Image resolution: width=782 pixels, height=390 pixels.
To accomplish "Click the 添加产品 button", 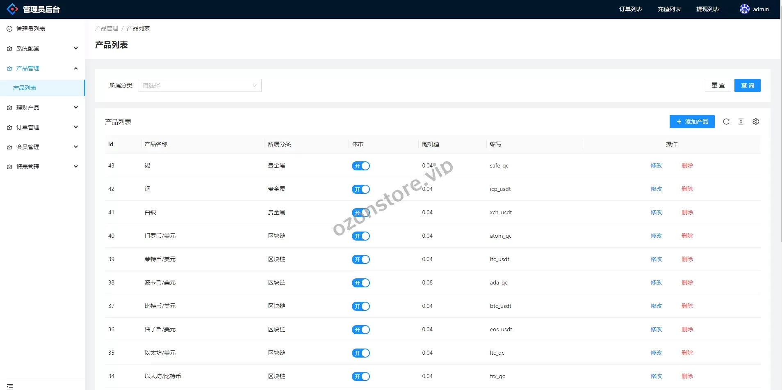I will click(x=692, y=122).
